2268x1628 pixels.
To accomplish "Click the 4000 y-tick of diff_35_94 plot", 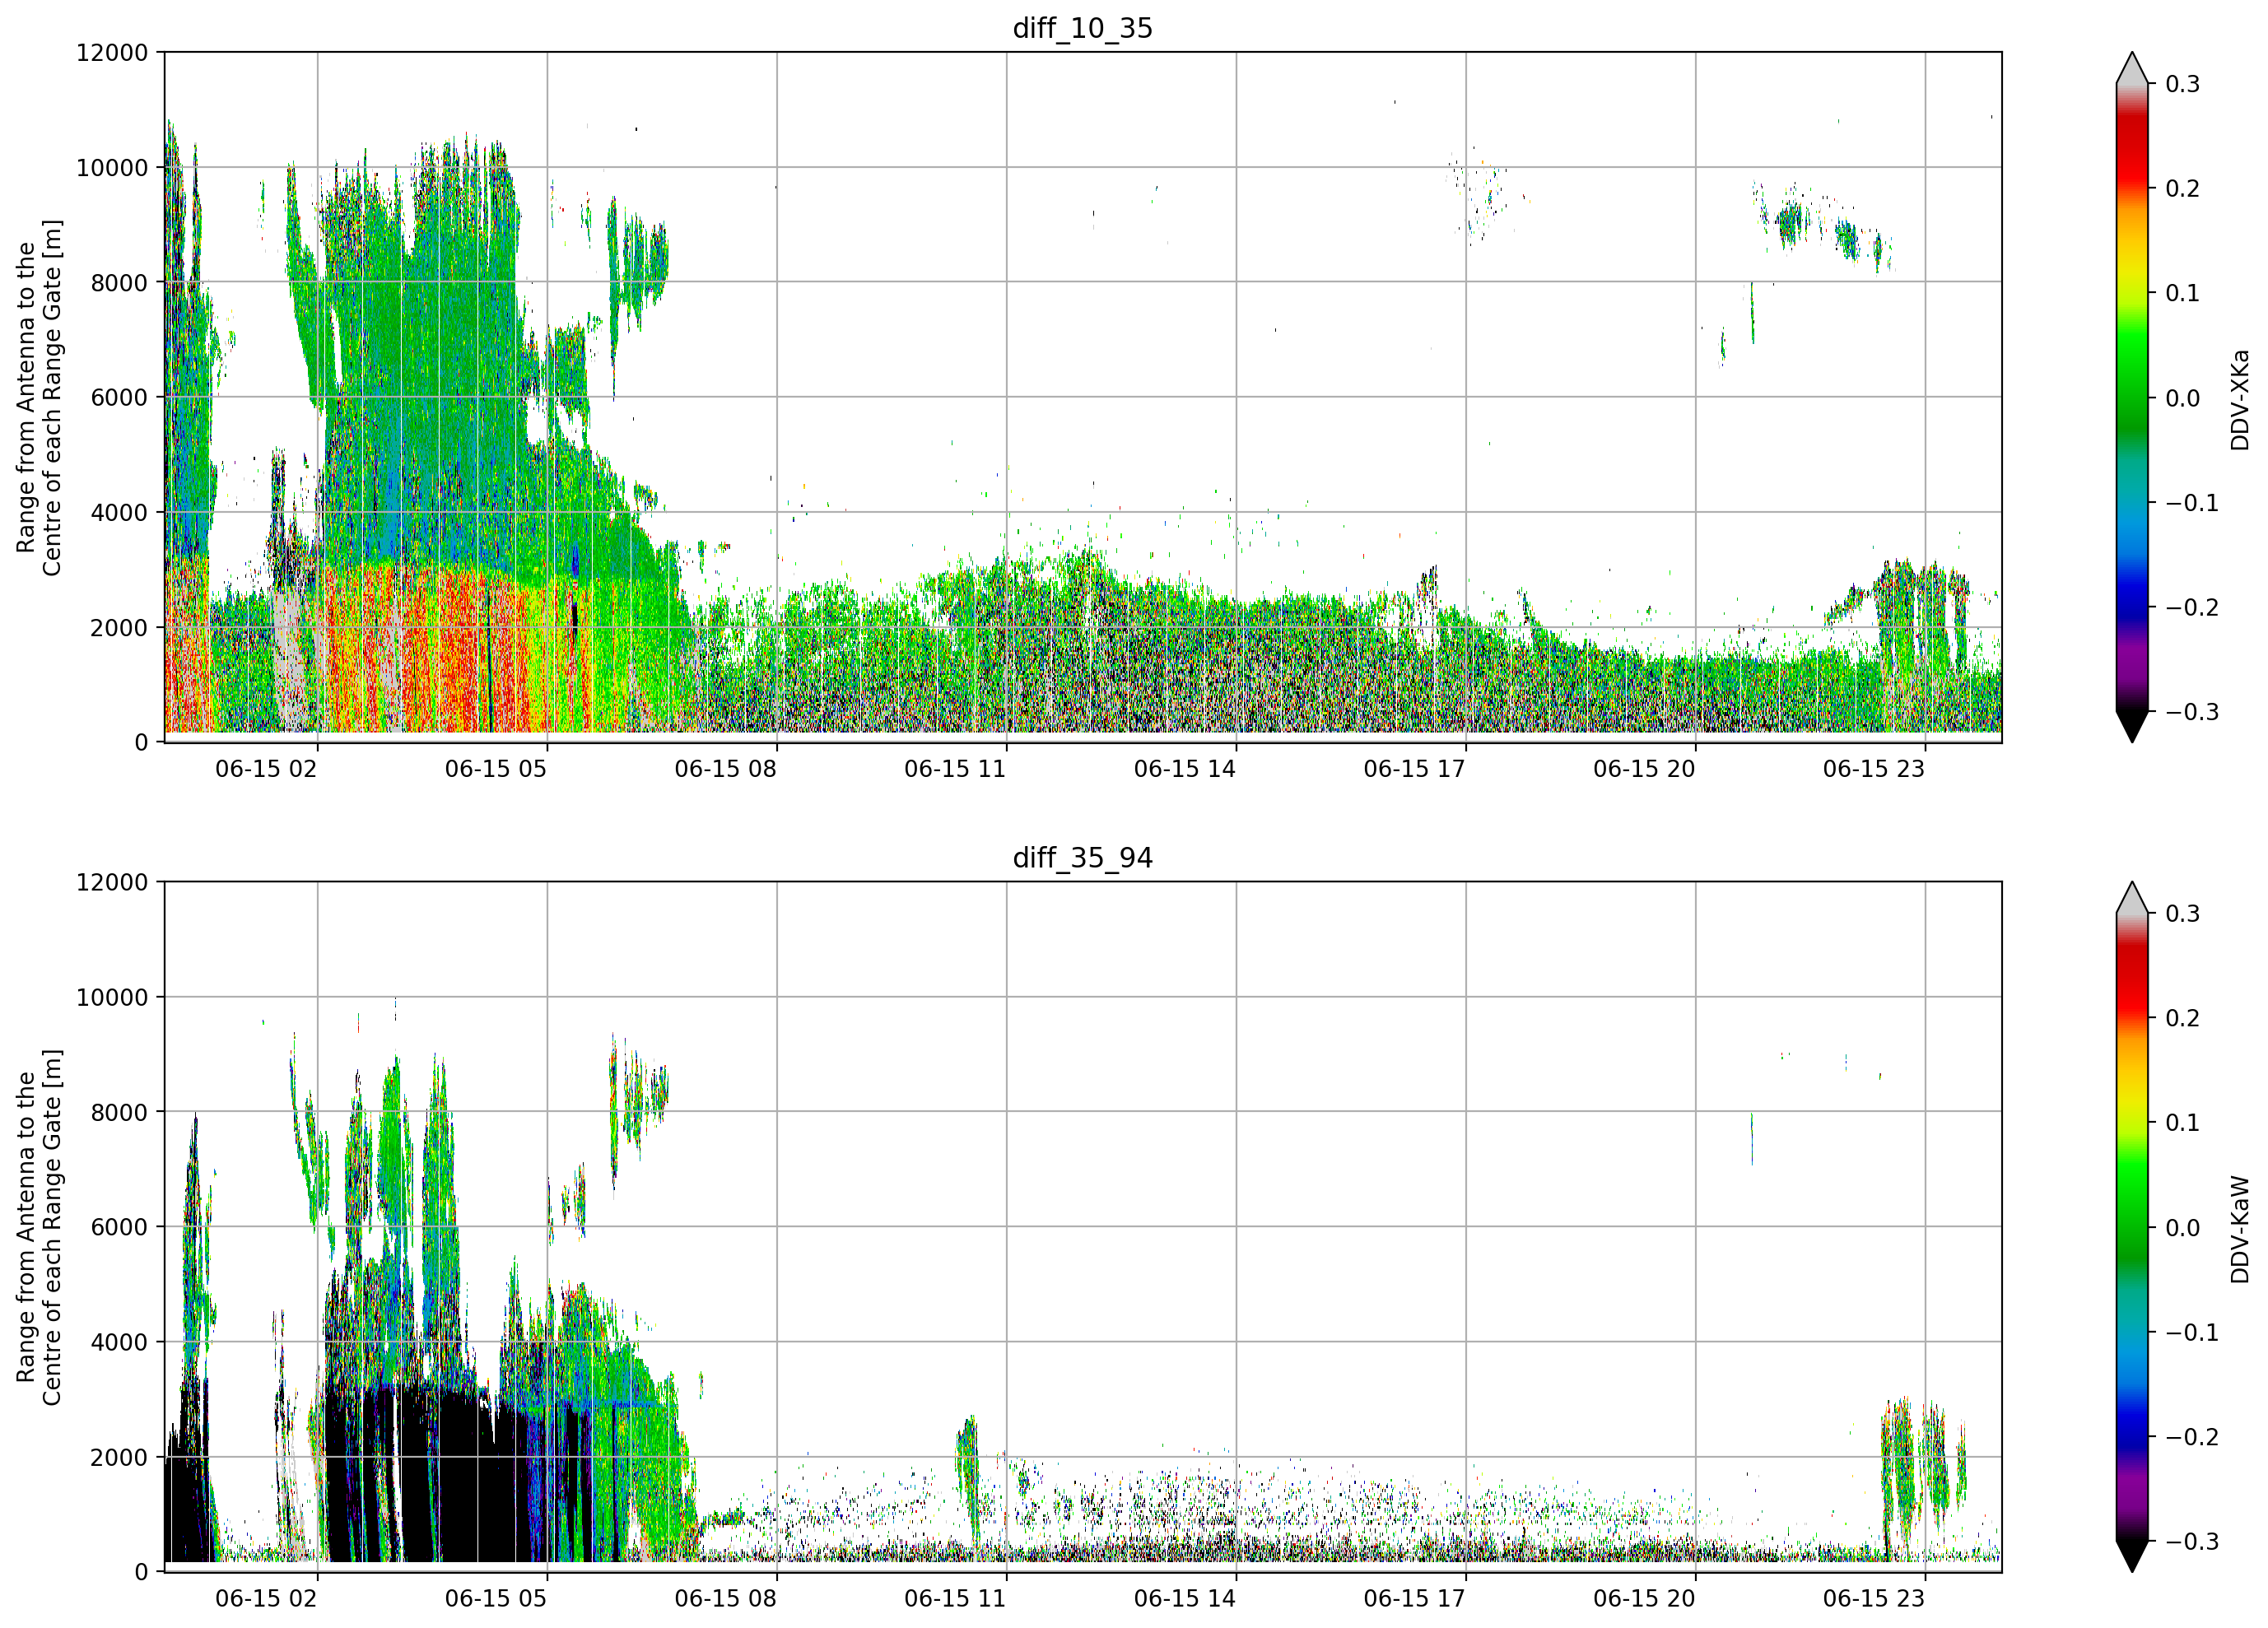I will point(119,1343).
